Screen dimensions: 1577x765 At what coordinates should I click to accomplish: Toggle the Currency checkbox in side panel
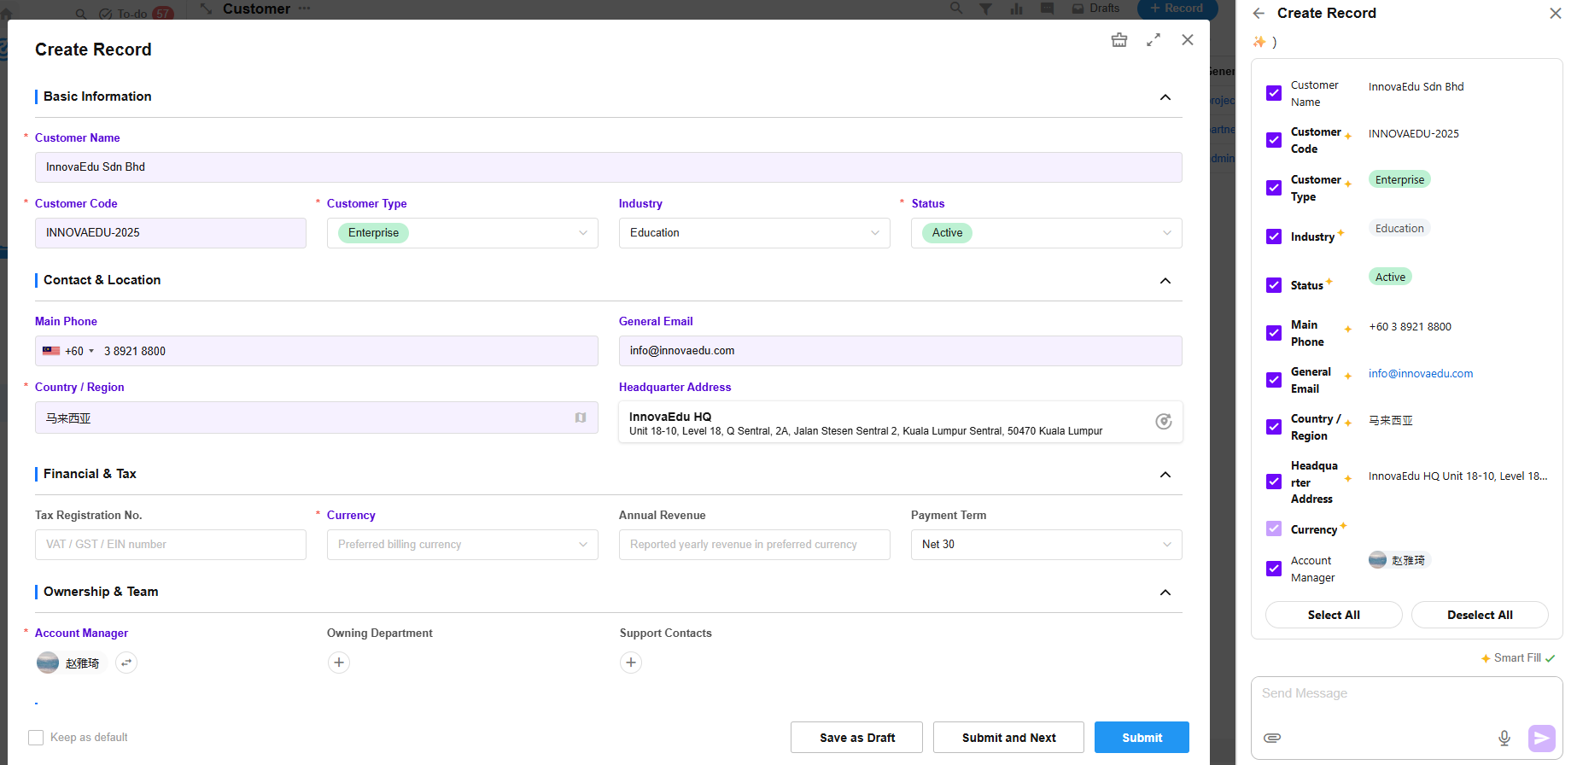click(1274, 528)
